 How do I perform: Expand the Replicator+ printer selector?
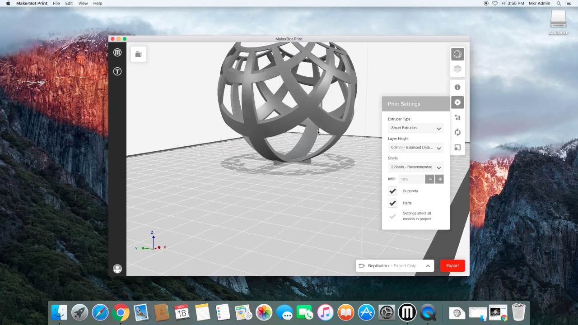395,266
